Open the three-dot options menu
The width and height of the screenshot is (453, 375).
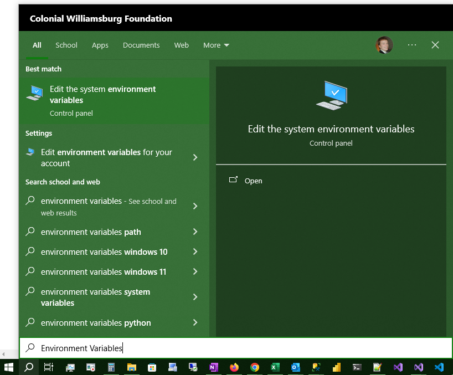click(x=412, y=45)
